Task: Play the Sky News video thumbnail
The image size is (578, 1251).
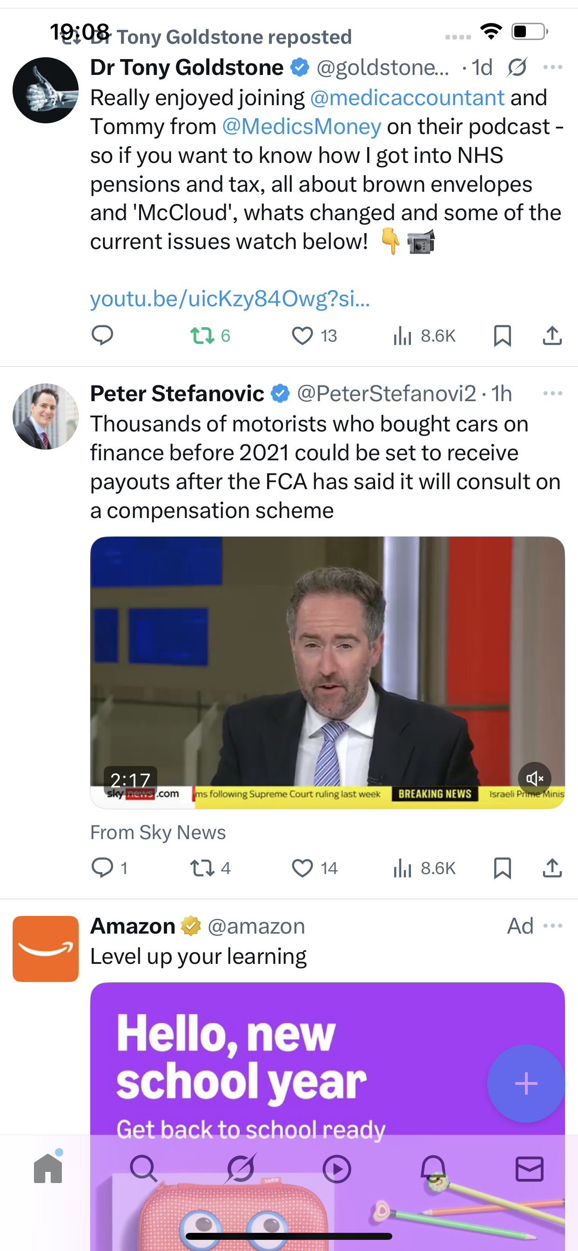Action: pyautogui.click(x=327, y=670)
